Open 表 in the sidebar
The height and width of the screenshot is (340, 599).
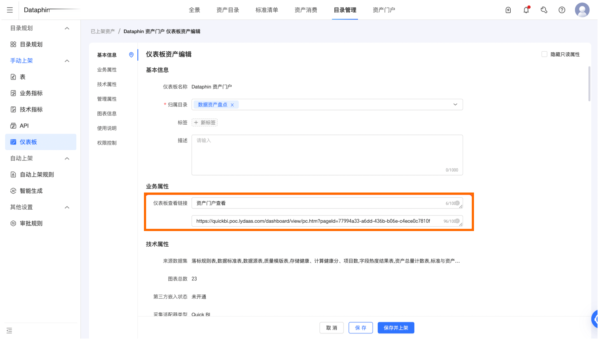coord(41,77)
